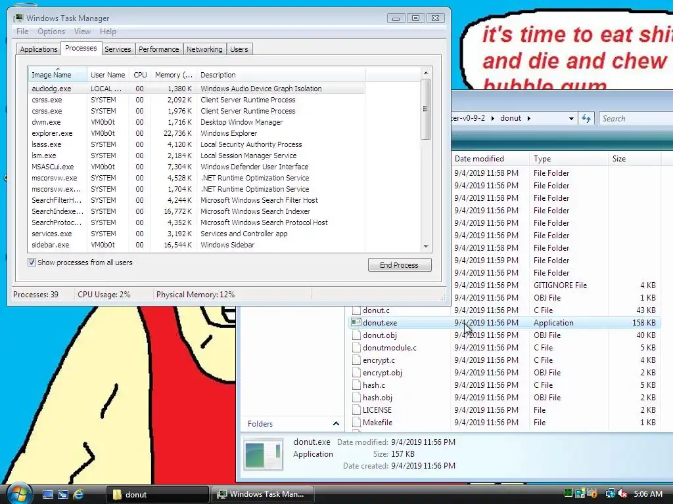This screenshot has height=504, width=673.
Task: Click the process list scrollbar thumb
Action: (426, 110)
